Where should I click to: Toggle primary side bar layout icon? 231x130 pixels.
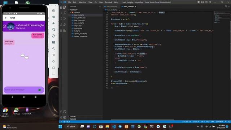[199, 2]
